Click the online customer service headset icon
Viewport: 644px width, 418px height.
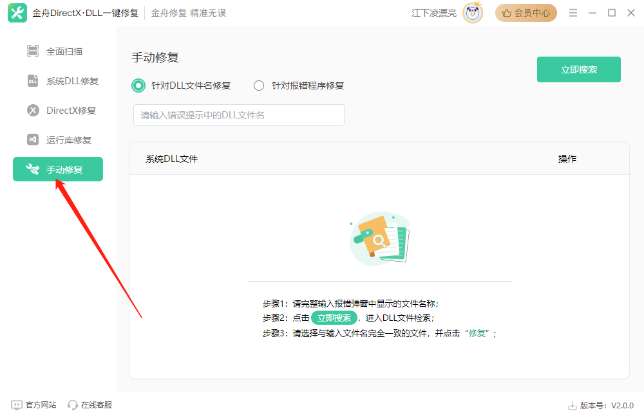pyautogui.click(x=73, y=405)
